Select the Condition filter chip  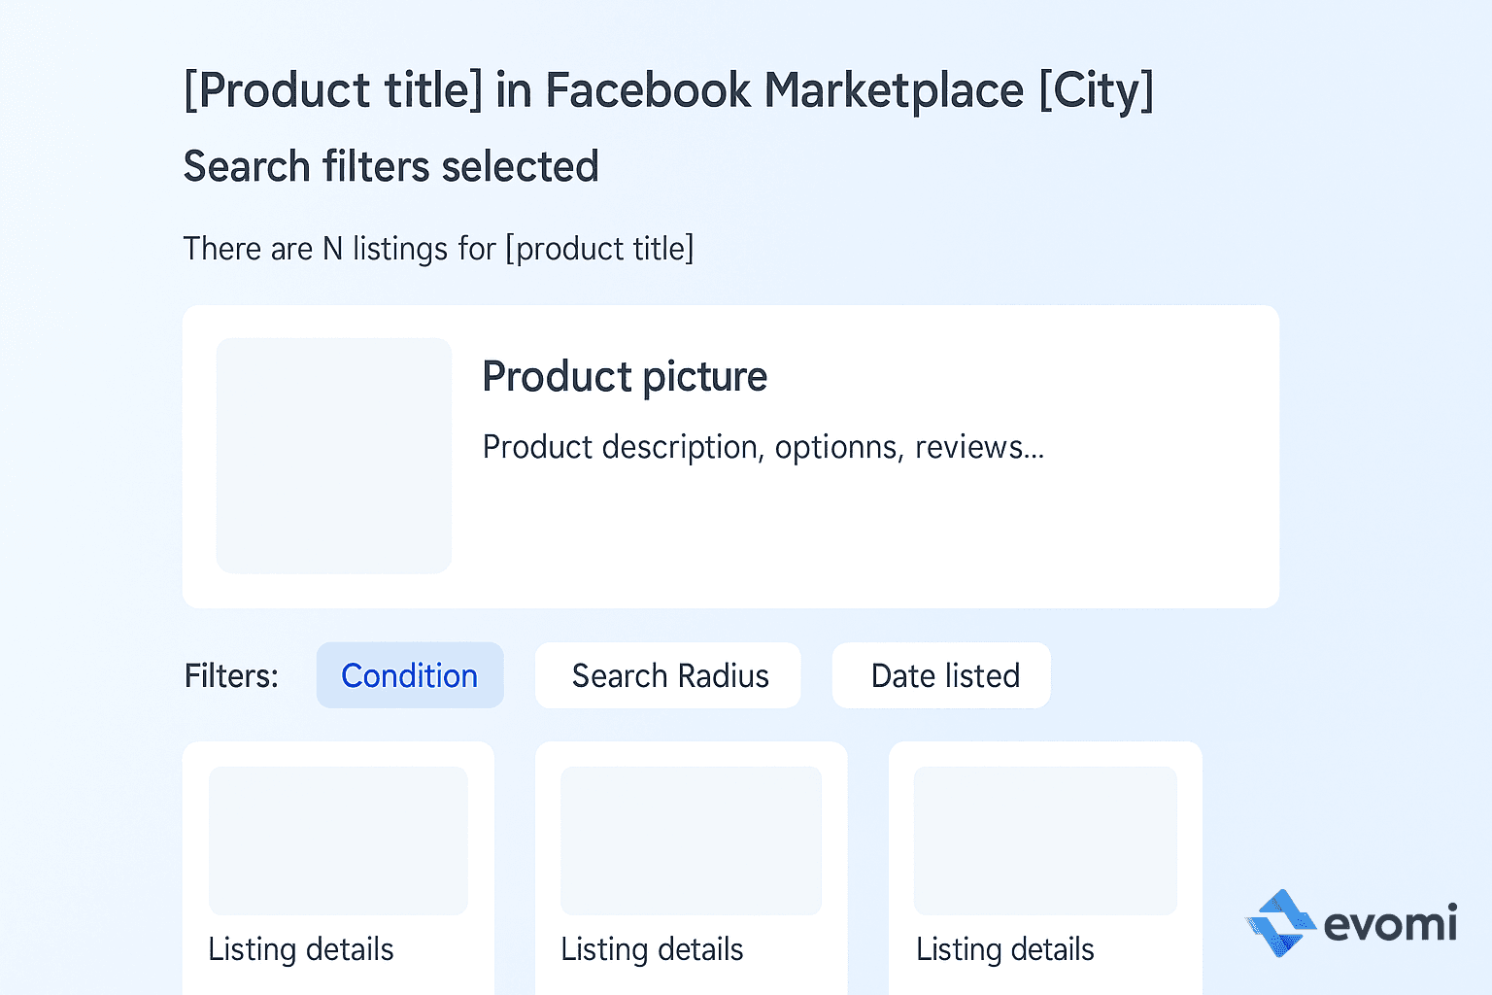tap(410, 675)
